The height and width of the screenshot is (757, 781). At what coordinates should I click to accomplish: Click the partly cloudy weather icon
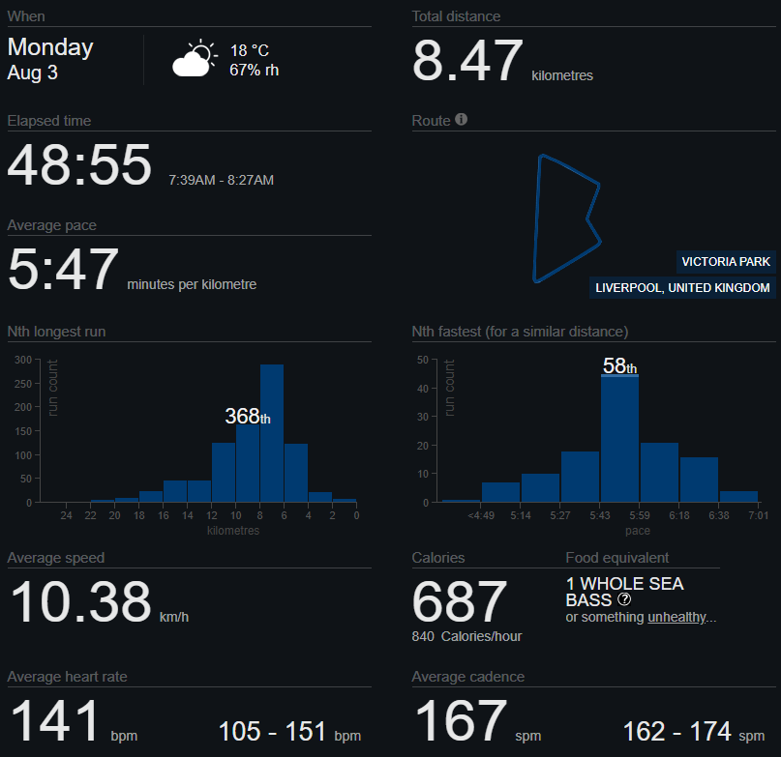[x=195, y=58]
